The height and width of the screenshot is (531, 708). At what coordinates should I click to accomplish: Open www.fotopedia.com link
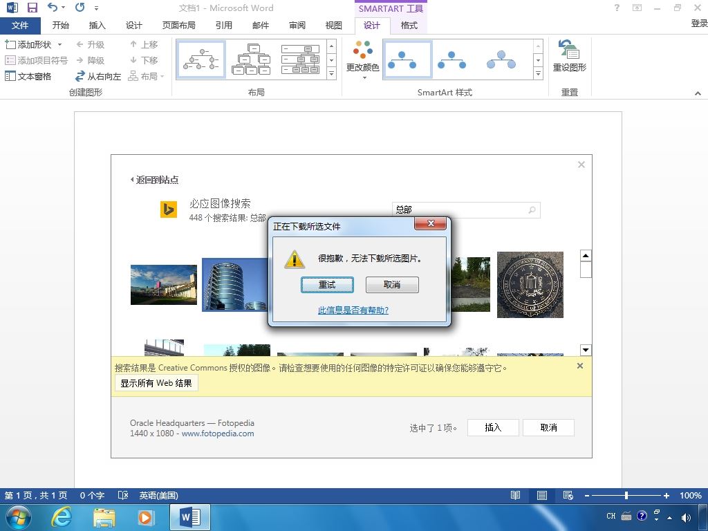coord(218,434)
